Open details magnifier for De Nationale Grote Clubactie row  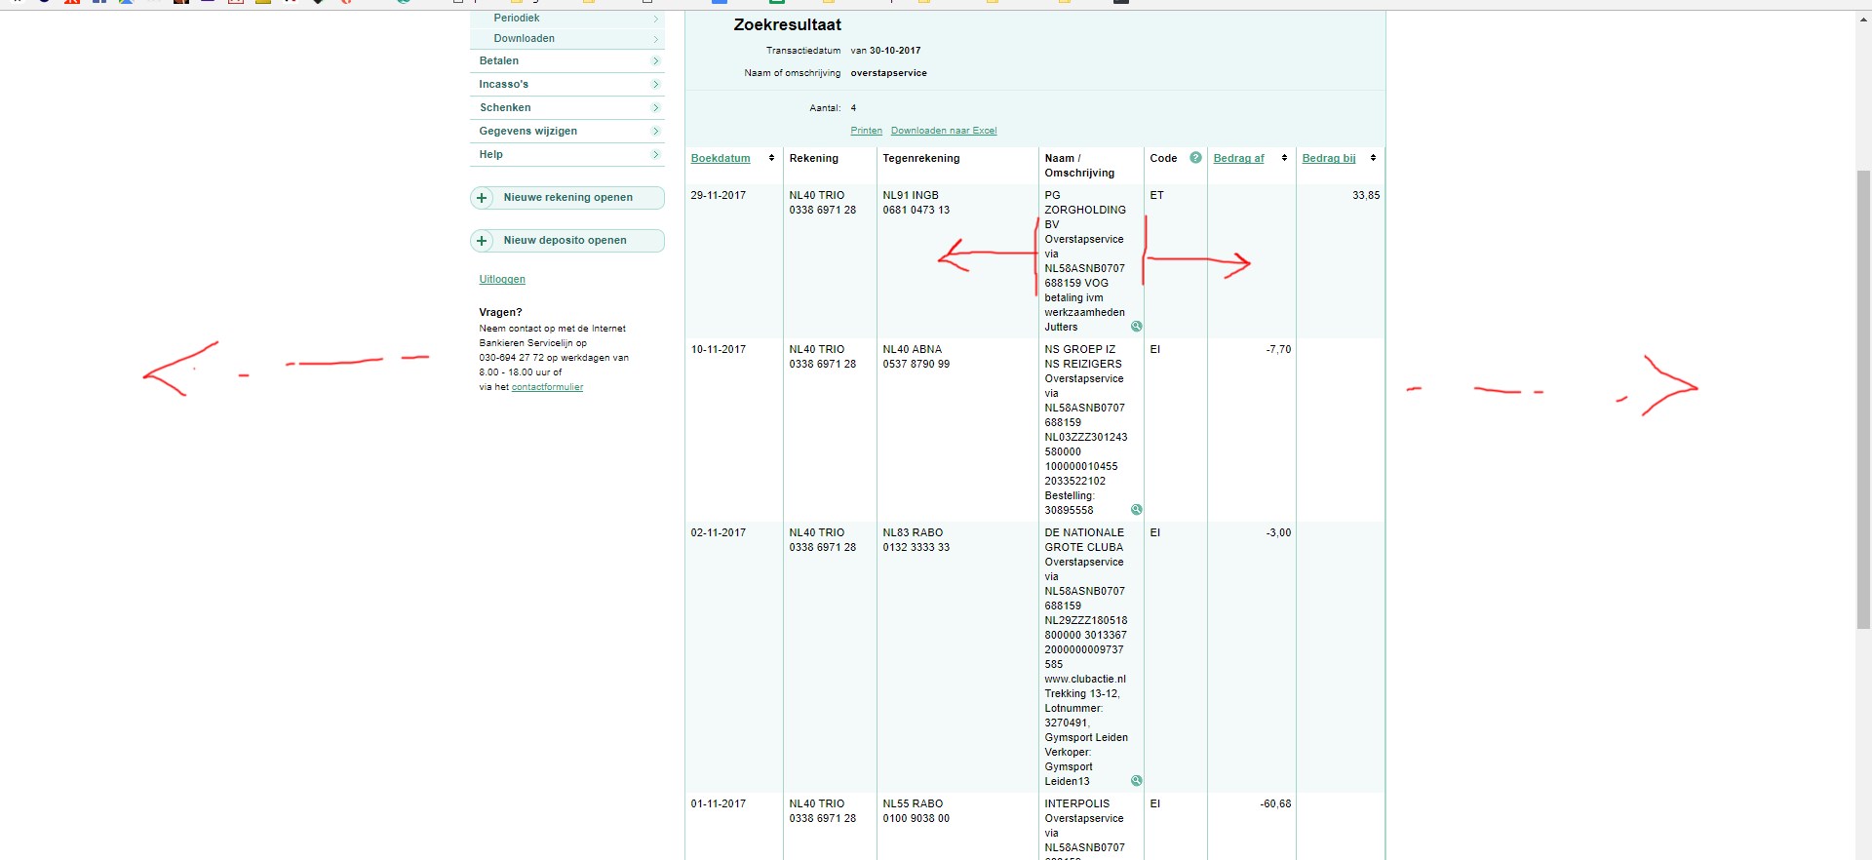coord(1137,780)
